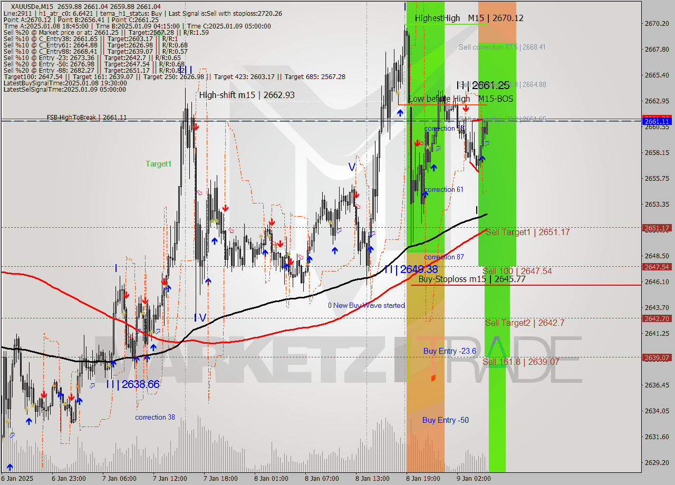Click the FSB-HighToBreak | 2661.11 label
The width and height of the screenshot is (675, 485).
pyautogui.click(x=86, y=117)
